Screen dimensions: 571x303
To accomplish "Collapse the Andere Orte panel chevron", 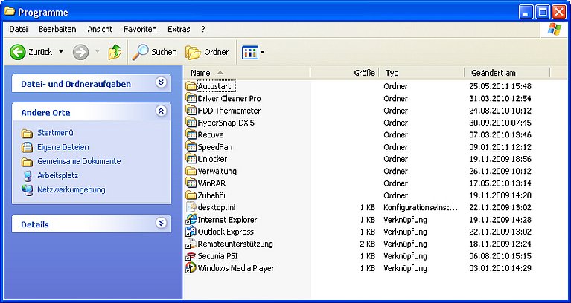I will (161, 111).
